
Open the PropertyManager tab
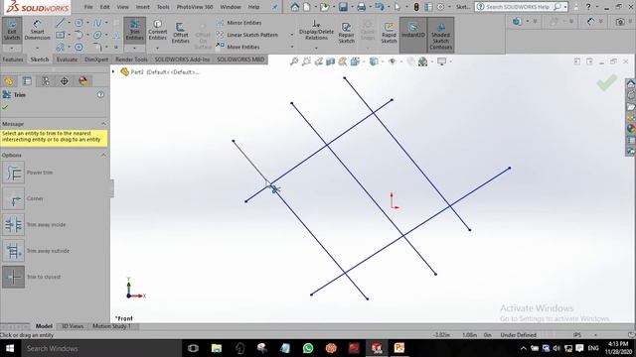click(x=27, y=81)
